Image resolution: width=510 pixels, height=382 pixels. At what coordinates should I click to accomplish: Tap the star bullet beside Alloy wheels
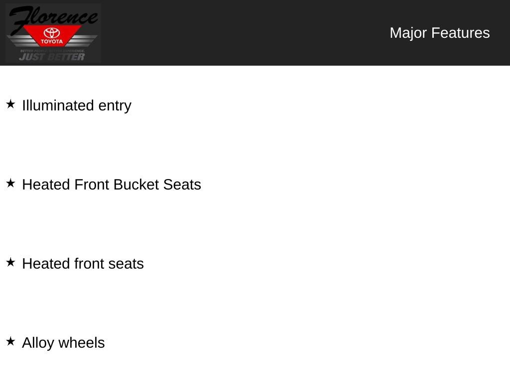click(x=10, y=341)
